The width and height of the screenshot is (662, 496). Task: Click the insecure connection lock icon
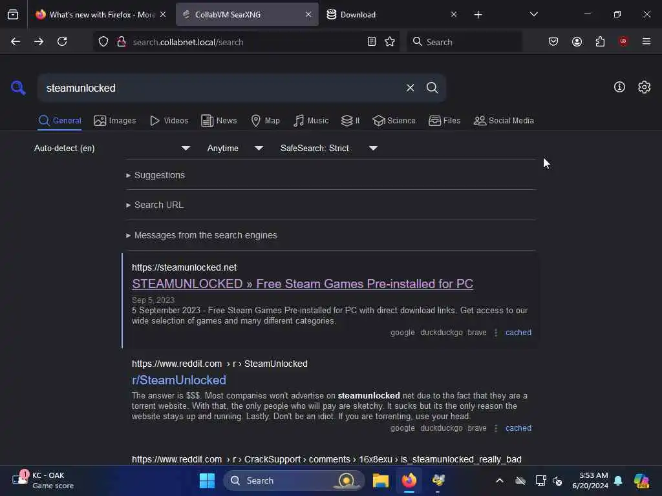click(x=121, y=42)
